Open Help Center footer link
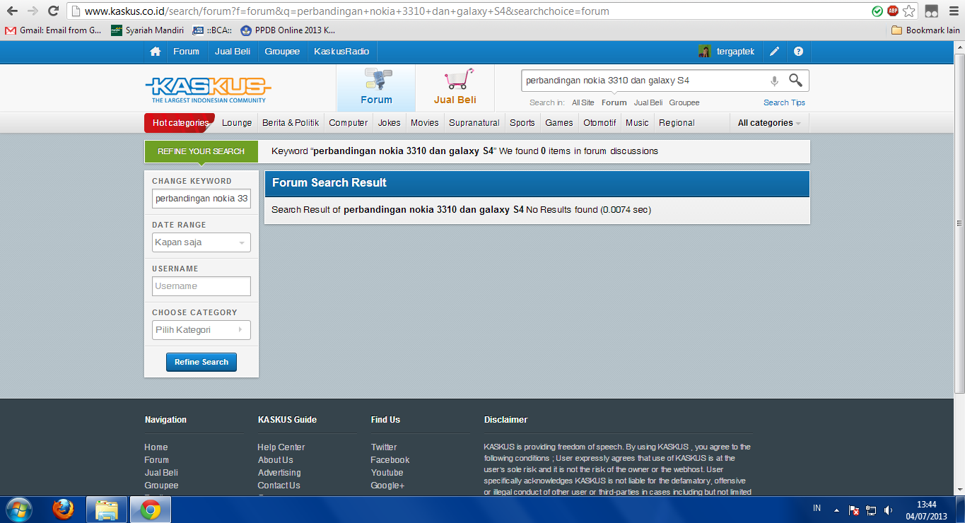The height and width of the screenshot is (523, 965). pos(281,447)
